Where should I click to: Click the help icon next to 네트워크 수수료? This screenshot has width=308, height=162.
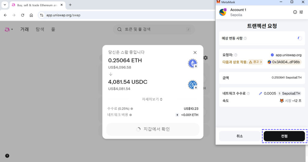[248, 93]
